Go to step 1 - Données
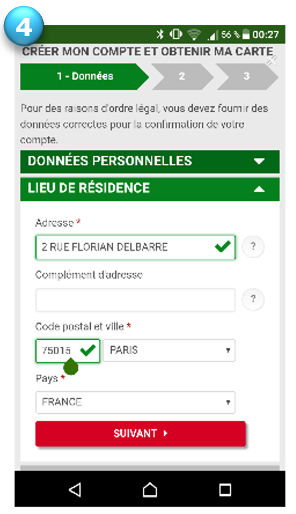Image resolution: width=296 pixels, height=514 pixels. click(x=85, y=76)
